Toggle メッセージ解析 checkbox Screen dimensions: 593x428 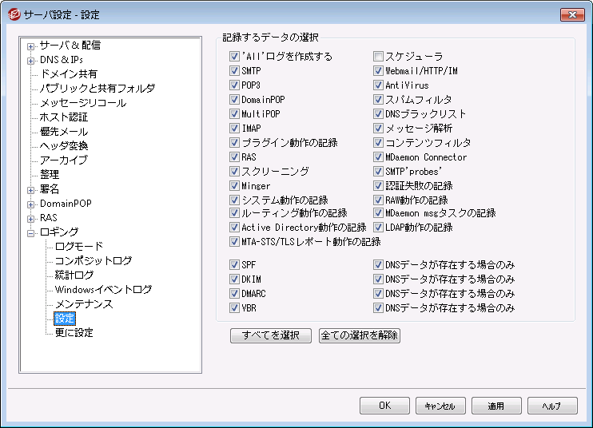pyautogui.click(x=378, y=128)
